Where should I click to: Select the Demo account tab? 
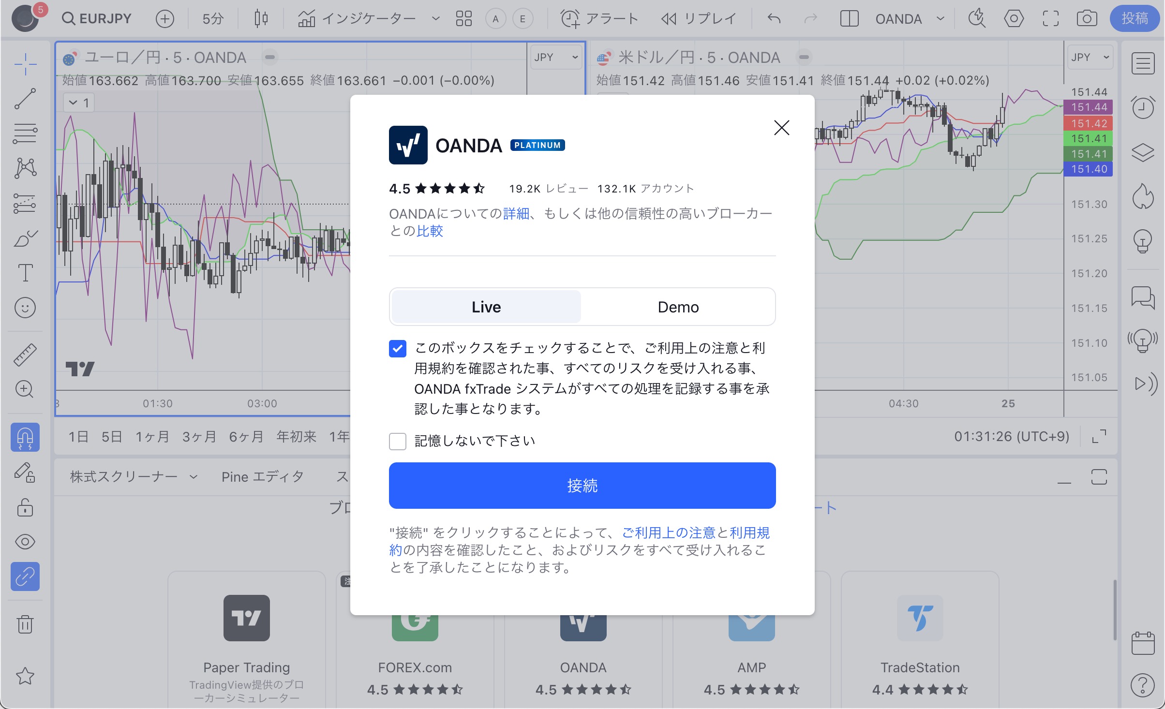[x=678, y=307]
